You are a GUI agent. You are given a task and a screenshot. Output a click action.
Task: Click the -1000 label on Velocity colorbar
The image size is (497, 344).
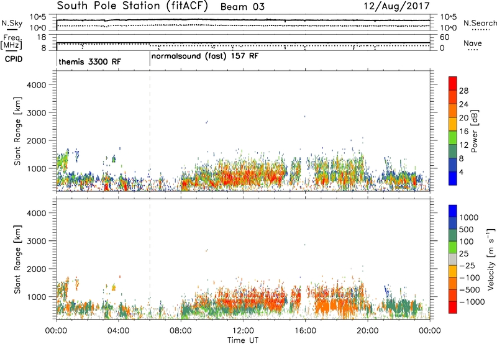coord(472,302)
